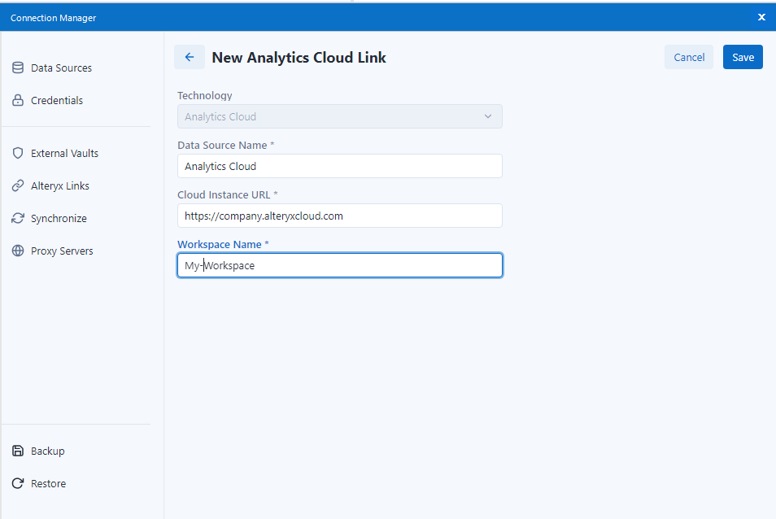Screen dimensions: 776x519
Task: Select the Cloud Instance URL field
Action: (339, 216)
